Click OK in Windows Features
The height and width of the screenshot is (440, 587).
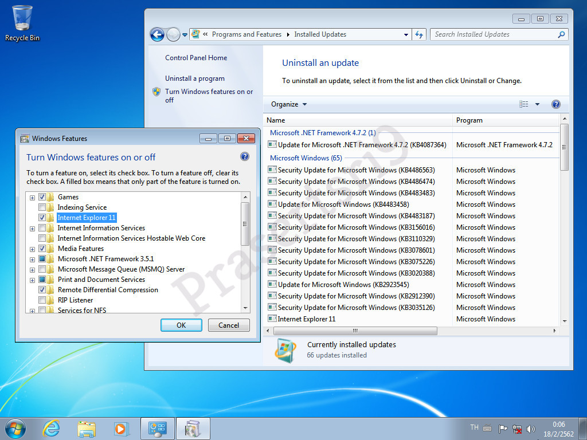(x=181, y=325)
